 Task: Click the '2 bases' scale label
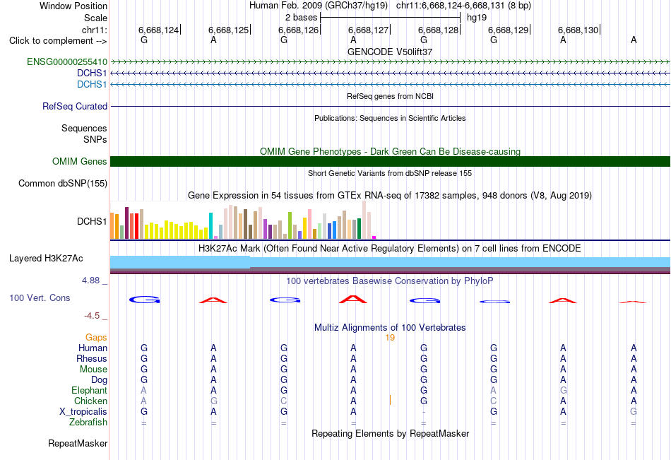pos(302,18)
